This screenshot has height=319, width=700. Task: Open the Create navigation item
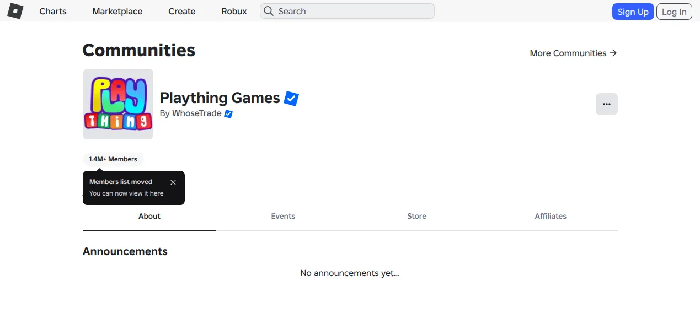tap(182, 11)
